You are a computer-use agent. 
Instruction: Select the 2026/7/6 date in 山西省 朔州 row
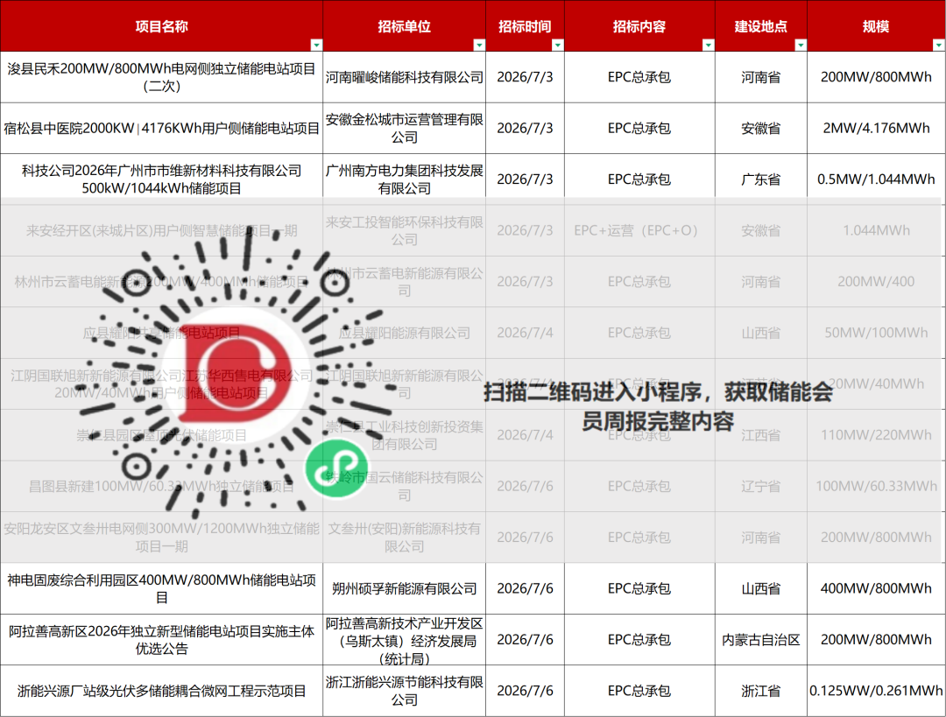525,588
